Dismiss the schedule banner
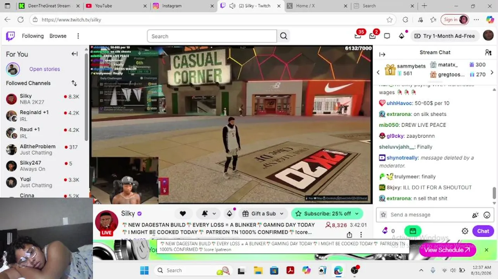This screenshot has height=279, width=498. coord(486,250)
